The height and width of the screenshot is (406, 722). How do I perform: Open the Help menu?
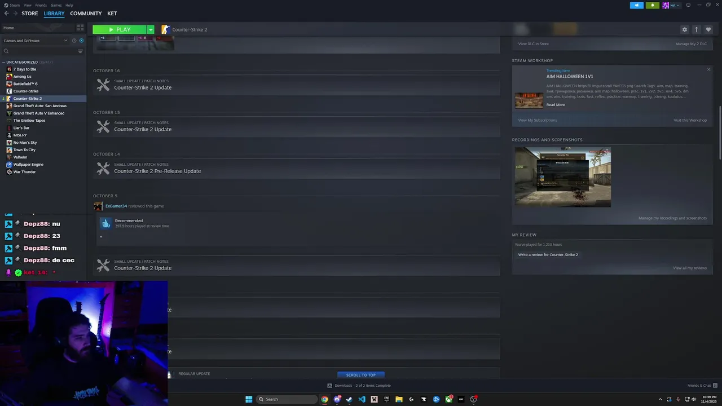click(x=69, y=5)
